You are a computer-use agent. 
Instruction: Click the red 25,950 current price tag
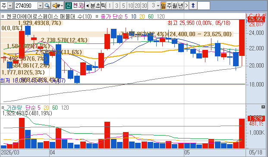[256, 19]
